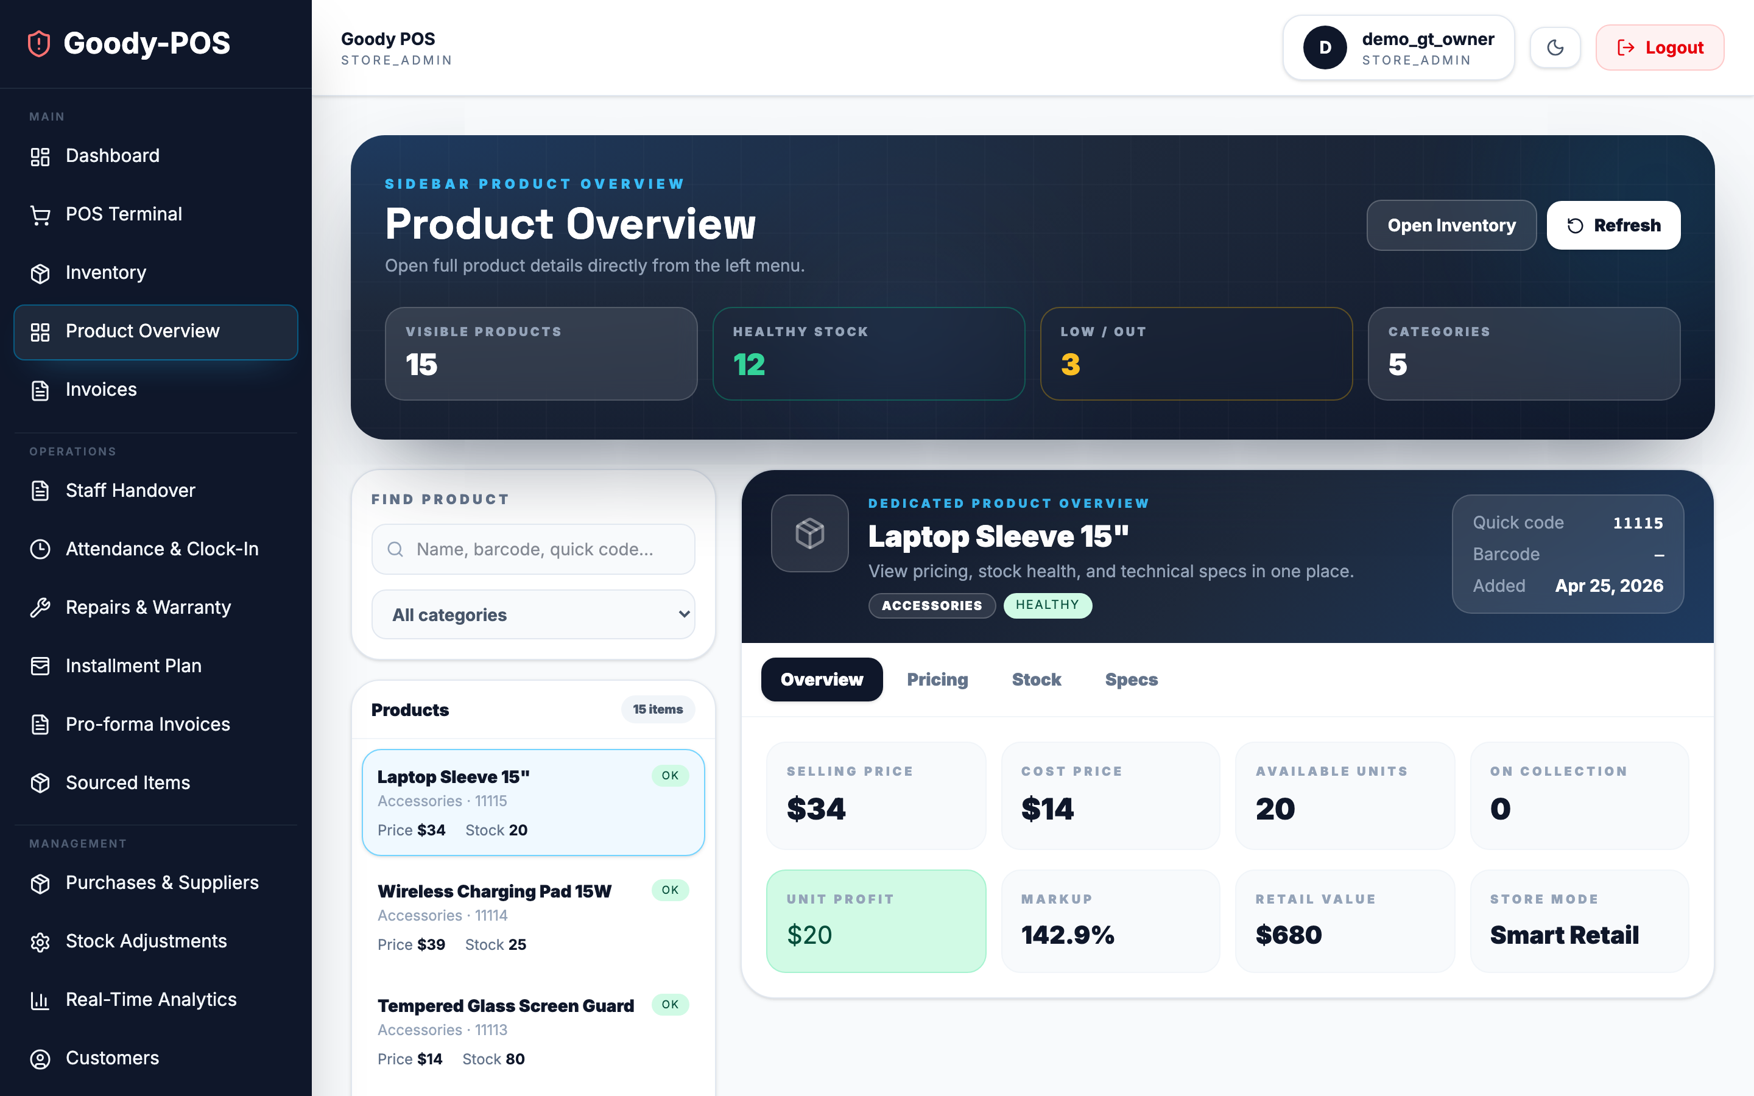Viewport: 1754px width, 1096px height.
Task: Open Repairs & Warranty via the wrench icon
Action: tap(40, 608)
